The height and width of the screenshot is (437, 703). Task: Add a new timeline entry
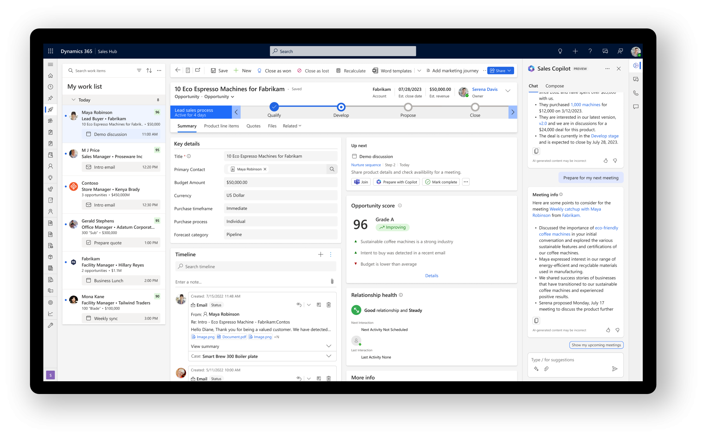(321, 254)
